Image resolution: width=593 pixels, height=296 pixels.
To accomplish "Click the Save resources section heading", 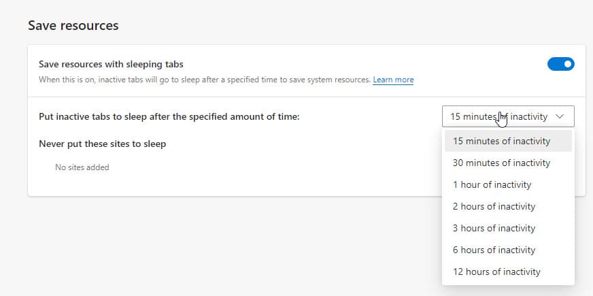I will pyautogui.click(x=73, y=25).
